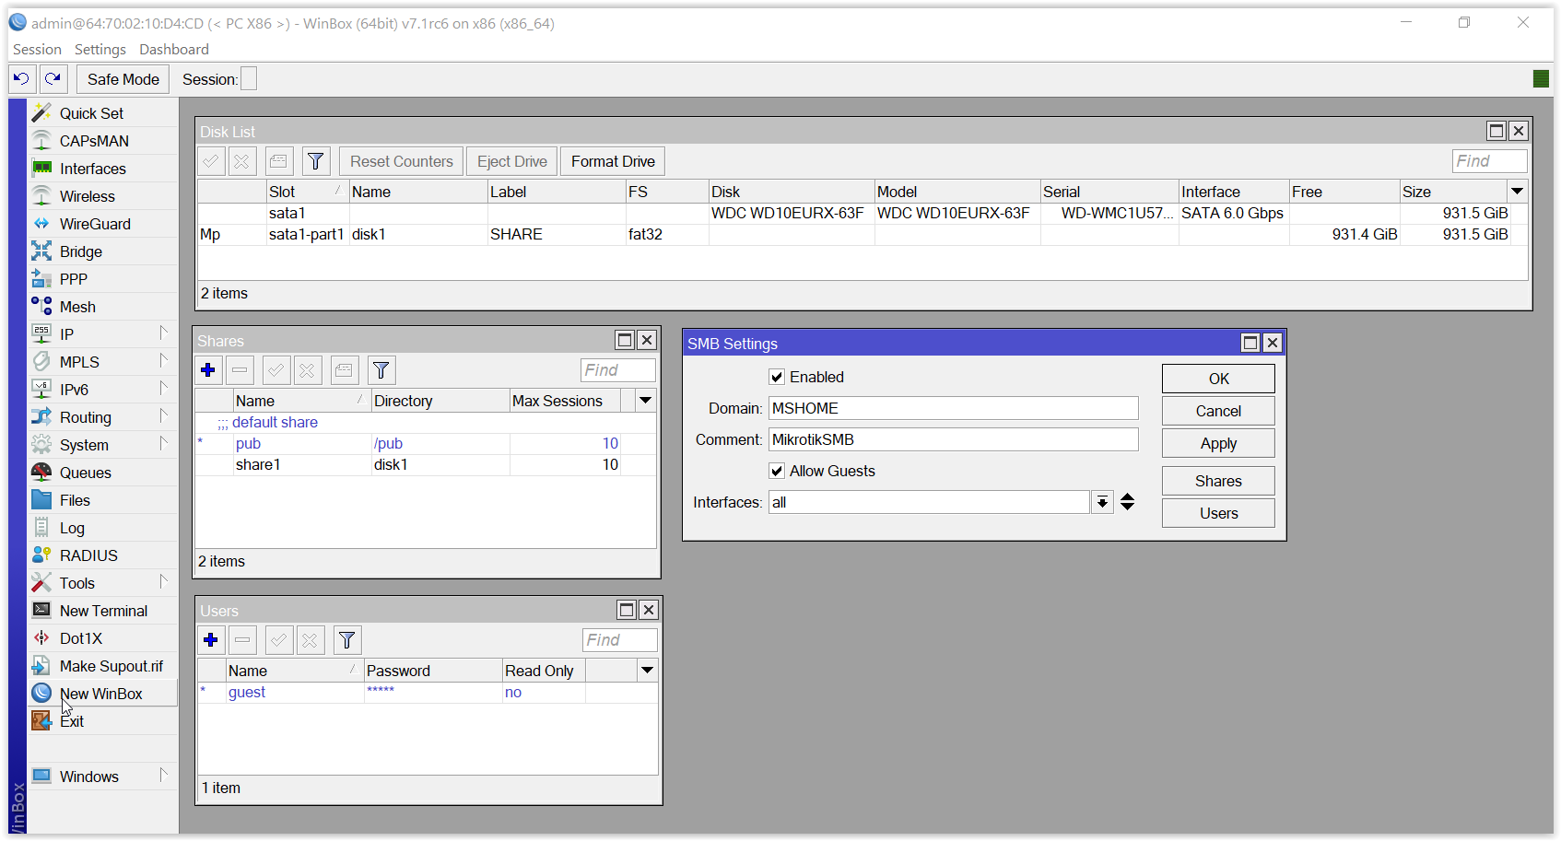Open Interfaces dropdown arrow in SMB Settings
This screenshot has height=841, width=1561.
tap(1102, 502)
